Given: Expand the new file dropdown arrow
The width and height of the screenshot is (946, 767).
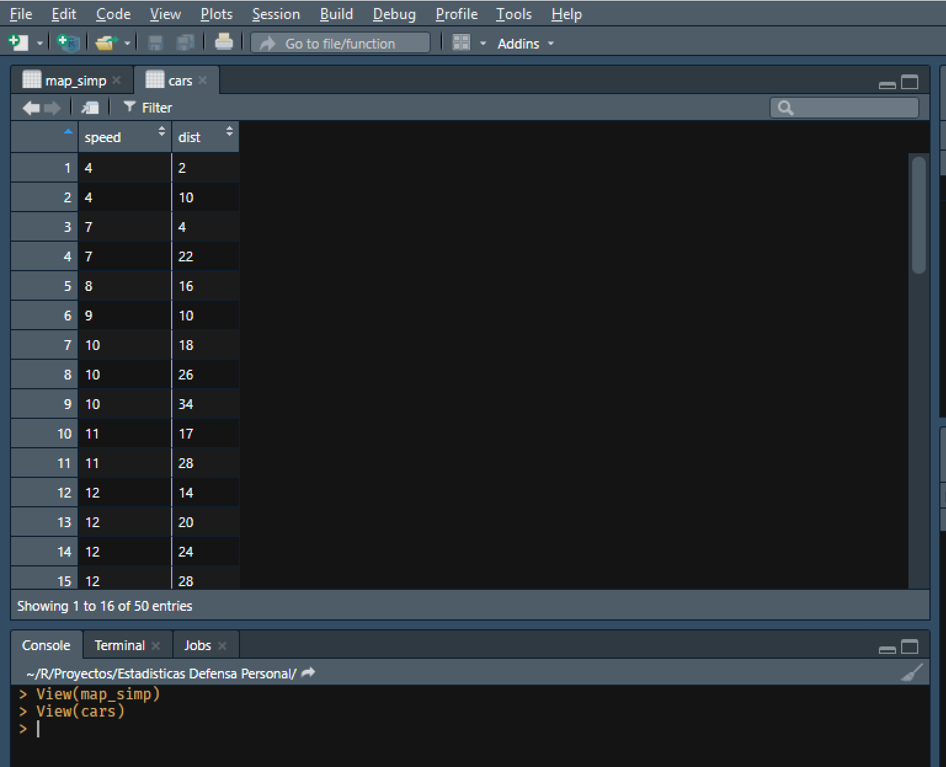Looking at the screenshot, I should 39,42.
